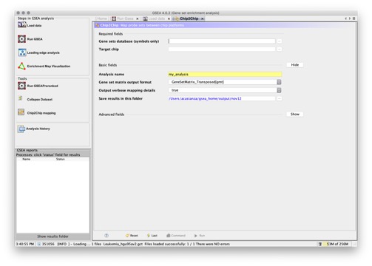Screen dimensions: 372x266
Task: Browse for Gene sets database
Action: [279, 41]
